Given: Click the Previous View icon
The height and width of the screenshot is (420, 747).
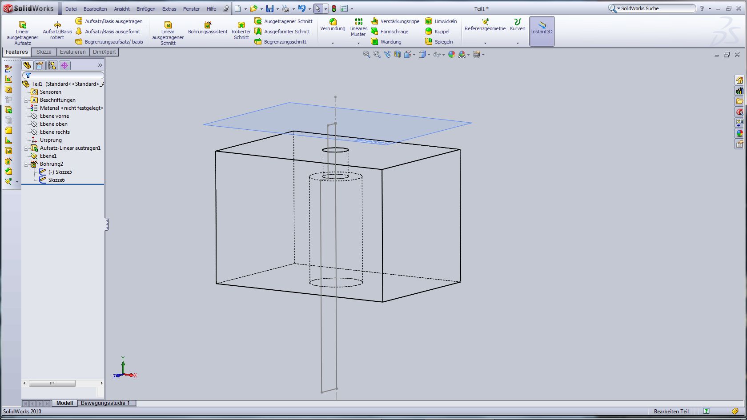Looking at the screenshot, I should coord(387,54).
